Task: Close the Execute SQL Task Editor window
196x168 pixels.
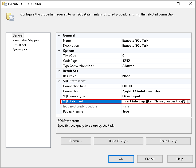Action: pos(190,4)
